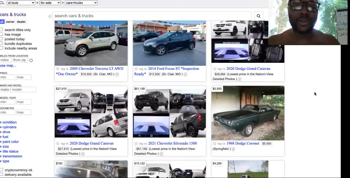
Task: Open 1968 Dodge Coronet title link
Action: pyautogui.click(x=243, y=143)
